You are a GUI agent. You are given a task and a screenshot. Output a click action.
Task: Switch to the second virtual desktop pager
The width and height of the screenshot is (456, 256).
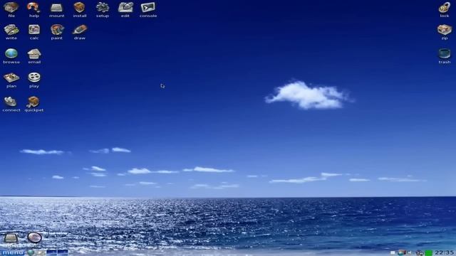tap(63, 253)
